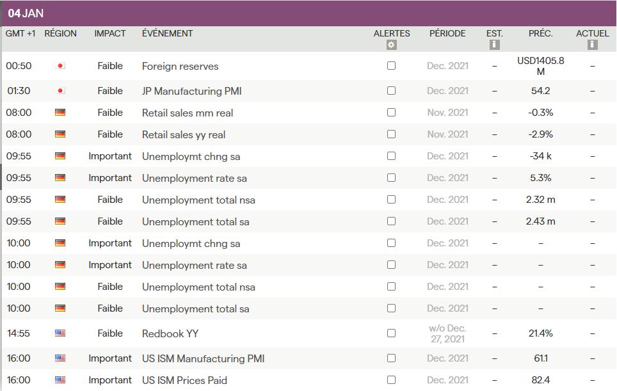617x391 pixels.
Task: Click the GMT +1 column header
Action: (x=20, y=33)
